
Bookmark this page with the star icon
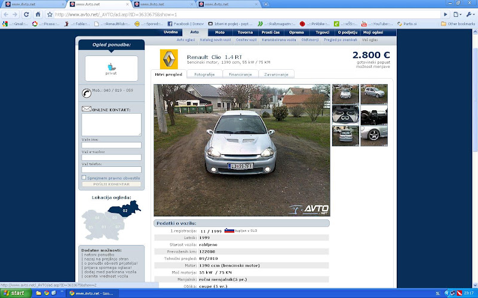(50, 14)
